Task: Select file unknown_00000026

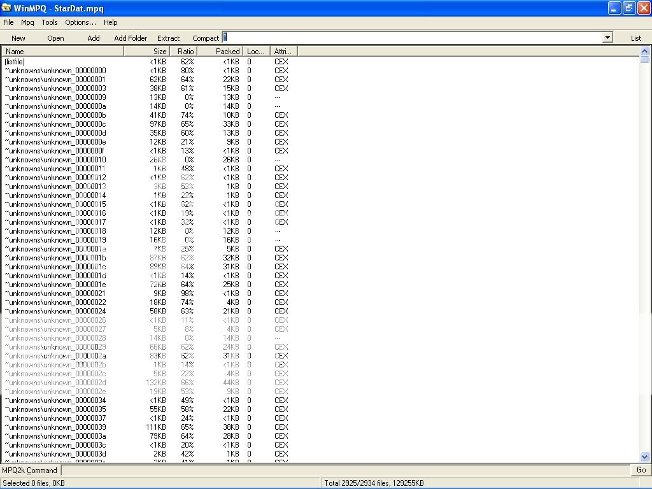Action: pyautogui.click(x=55, y=320)
